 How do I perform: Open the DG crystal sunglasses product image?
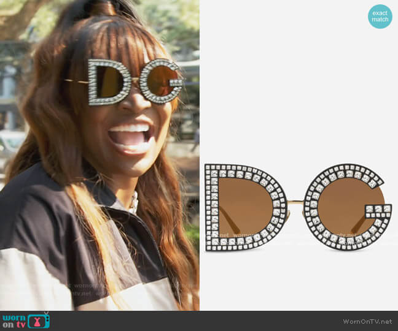(298, 207)
